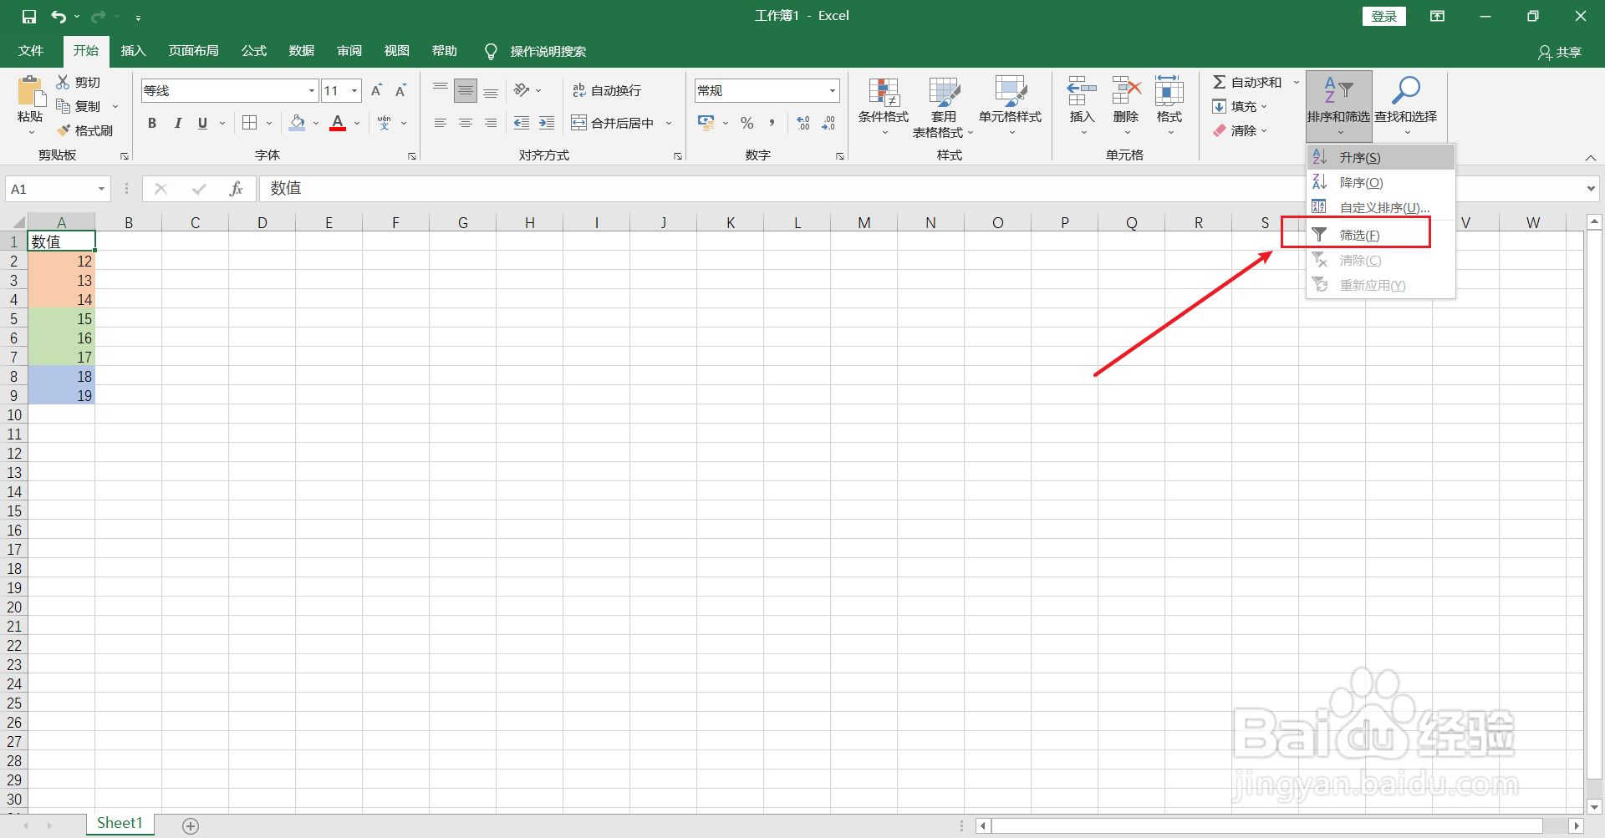Open the font name 等线 dropdown
The width and height of the screenshot is (1605, 838).
(x=312, y=90)
